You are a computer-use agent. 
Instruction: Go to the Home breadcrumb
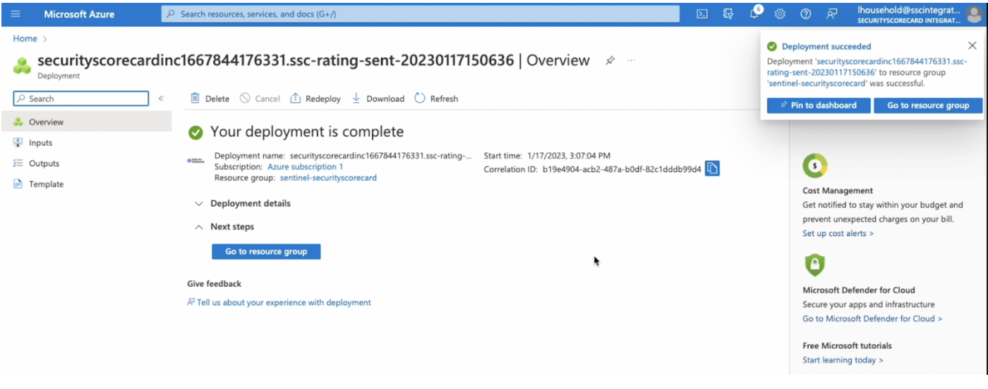25,39
